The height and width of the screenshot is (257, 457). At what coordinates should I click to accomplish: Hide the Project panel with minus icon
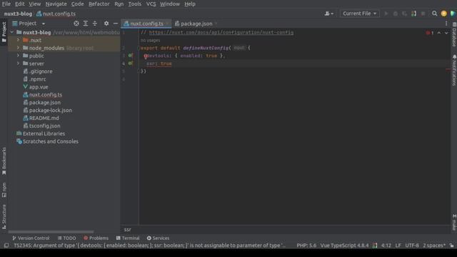(116, 24)
